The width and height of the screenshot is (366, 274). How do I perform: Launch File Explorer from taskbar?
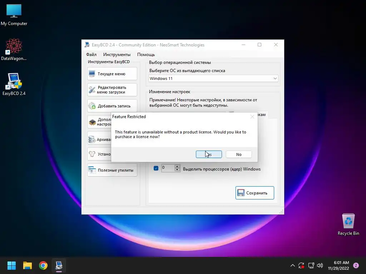click(27, 265)
